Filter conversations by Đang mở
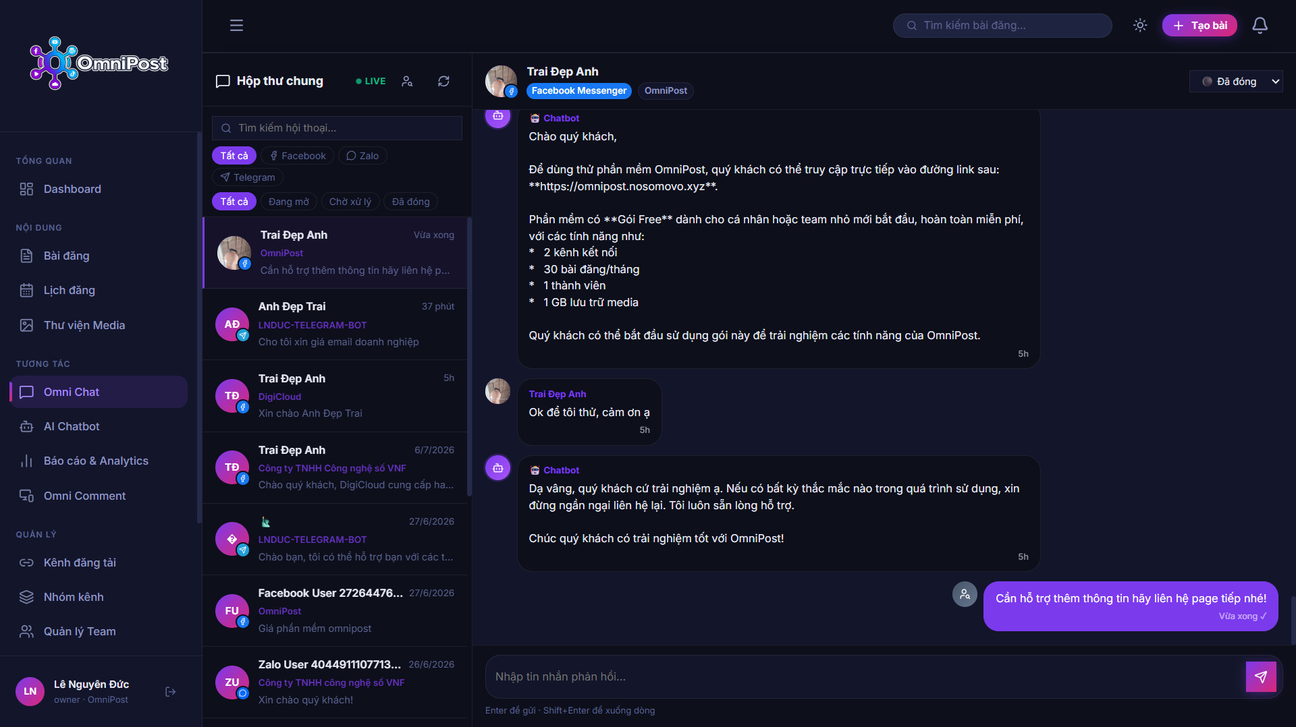 (289, 202)
